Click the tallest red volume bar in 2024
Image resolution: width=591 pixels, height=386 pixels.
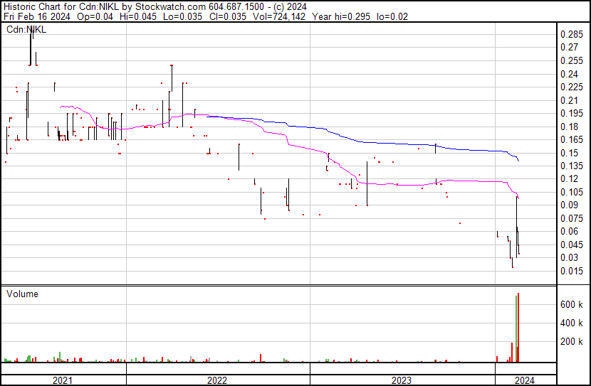tap(518, 327)
